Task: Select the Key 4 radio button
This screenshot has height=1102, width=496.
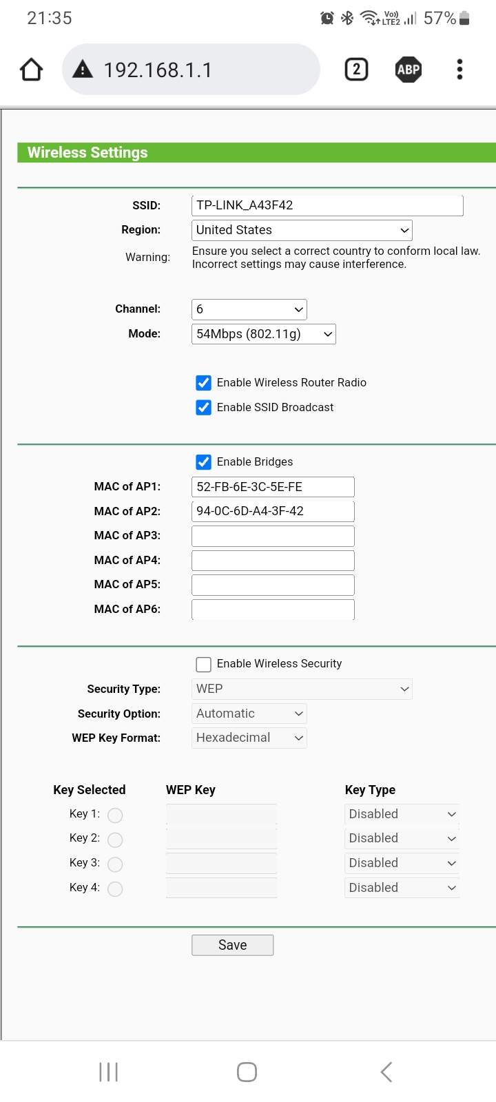Action: pos(115,888)
